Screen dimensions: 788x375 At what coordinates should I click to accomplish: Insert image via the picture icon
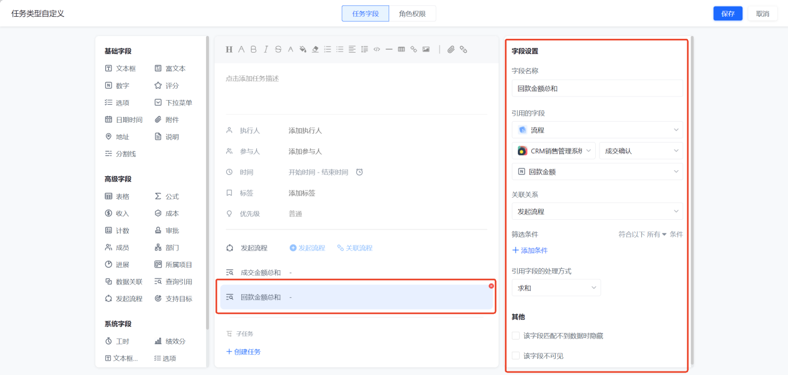(426, 49)
